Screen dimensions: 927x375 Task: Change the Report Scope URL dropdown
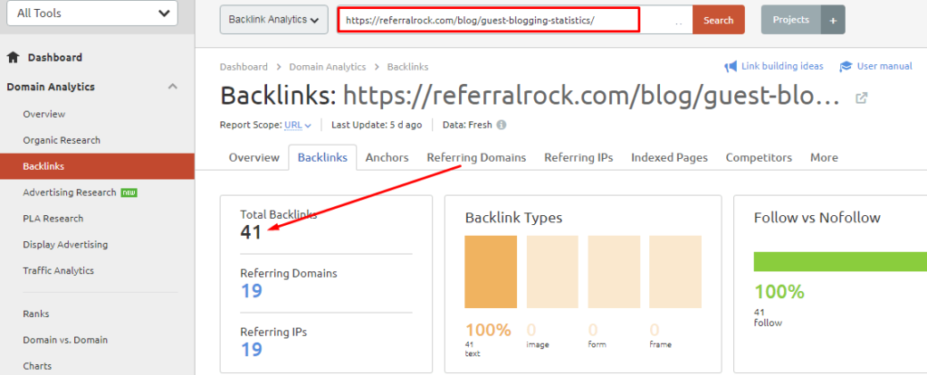pos(298,126)
